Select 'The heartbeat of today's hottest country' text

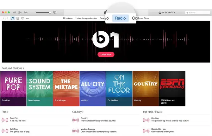98,121
